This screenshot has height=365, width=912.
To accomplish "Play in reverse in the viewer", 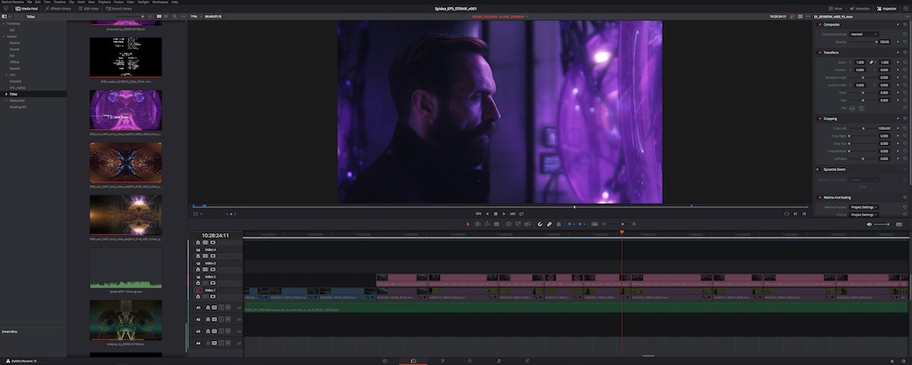I will (487, 214).
